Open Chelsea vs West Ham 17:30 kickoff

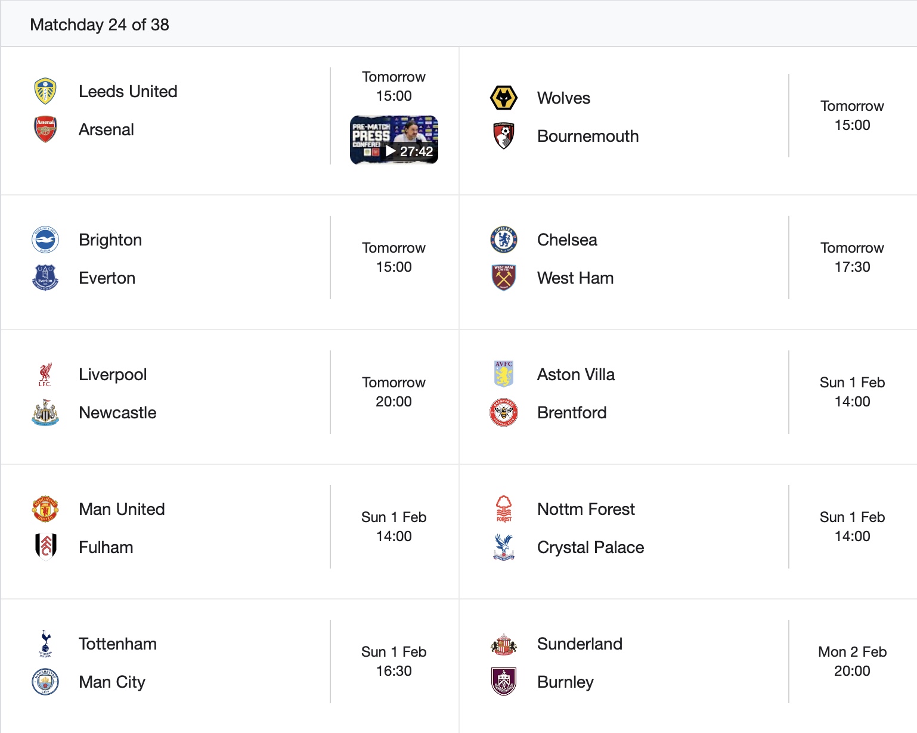point(852,257)
